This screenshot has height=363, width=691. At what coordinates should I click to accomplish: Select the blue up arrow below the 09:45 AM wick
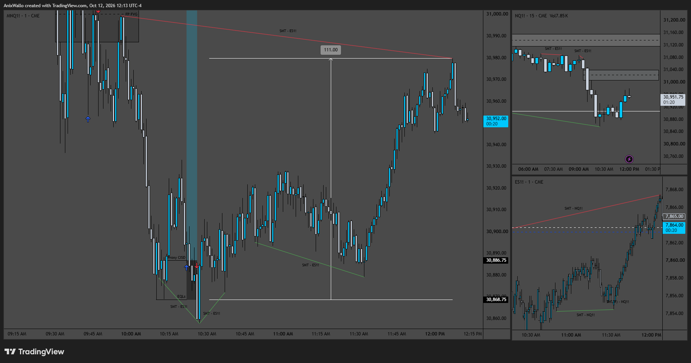[88, 119]
